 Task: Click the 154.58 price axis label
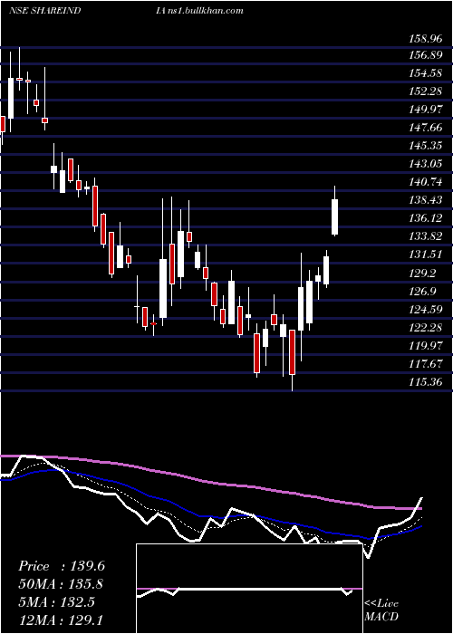426,73
